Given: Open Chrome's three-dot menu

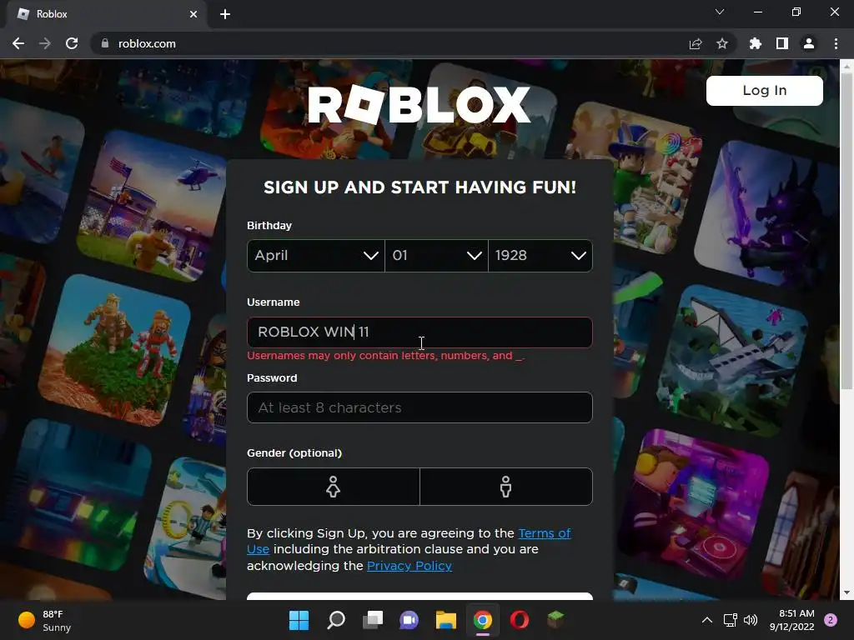Looking at the screenshot, I should [x=836, y=43].
